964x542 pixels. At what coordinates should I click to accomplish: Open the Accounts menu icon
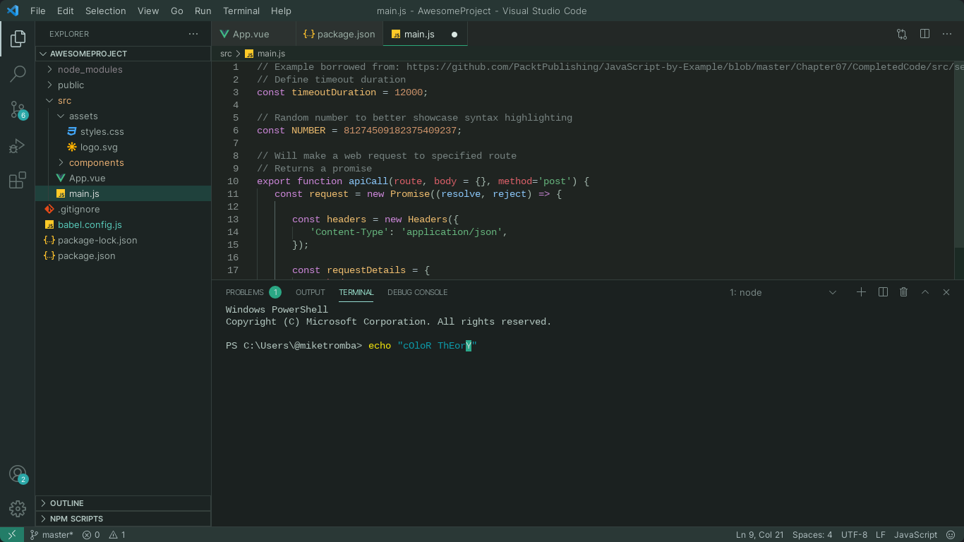click(x=18, y=474)
